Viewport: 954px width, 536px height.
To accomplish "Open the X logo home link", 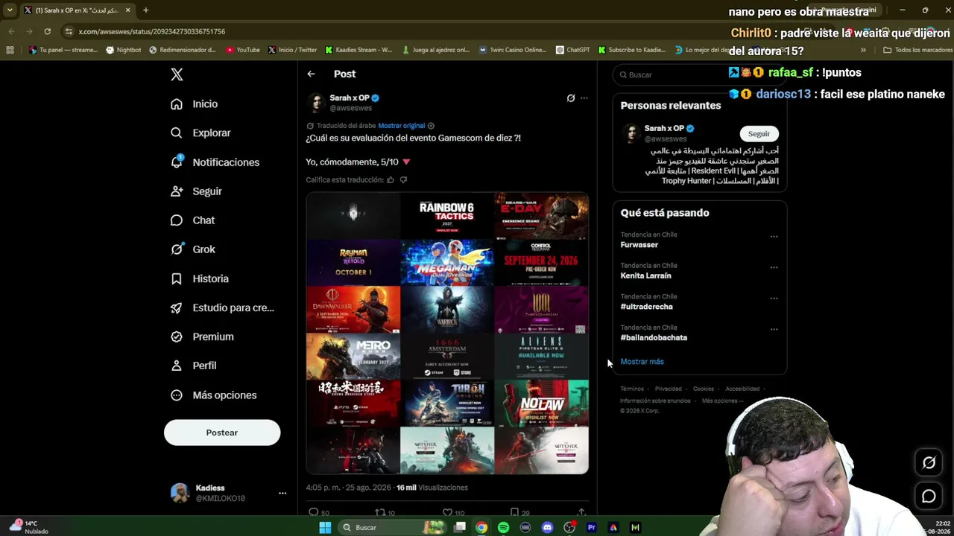I will pos(177,74).
